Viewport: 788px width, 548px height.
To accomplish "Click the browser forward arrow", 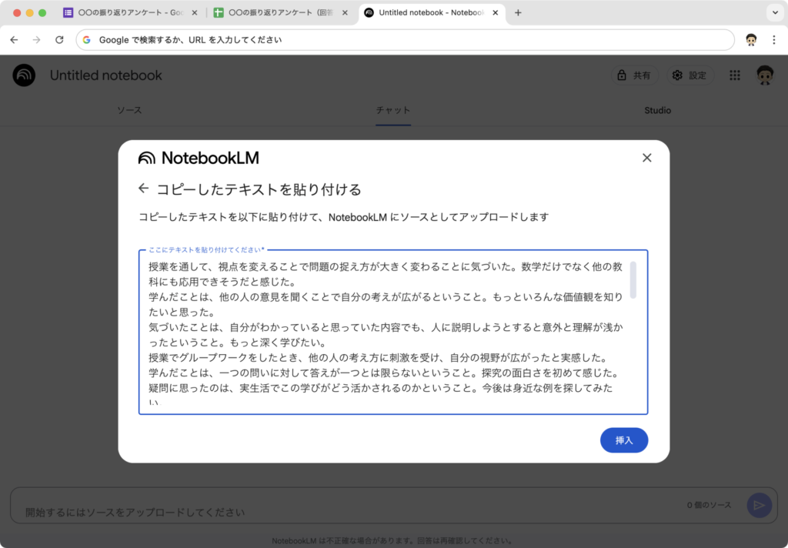I will tap(37, 40).
